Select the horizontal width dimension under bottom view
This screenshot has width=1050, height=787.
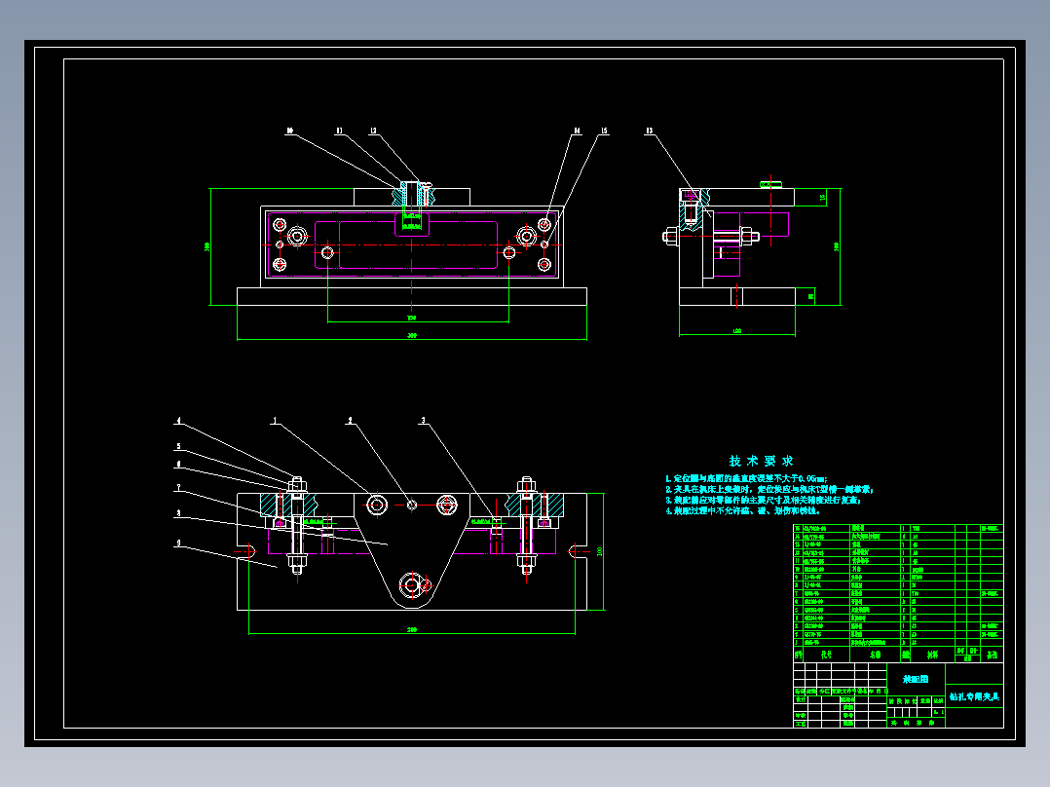tap(412, 629)
